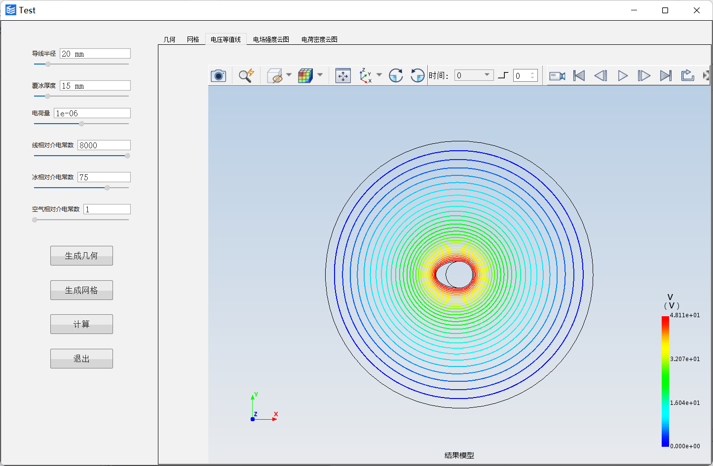This screenshot has width=713, height=466.
Task: Click the legend minimum value 0.000e+00
Action: click(x=685, y=446)
